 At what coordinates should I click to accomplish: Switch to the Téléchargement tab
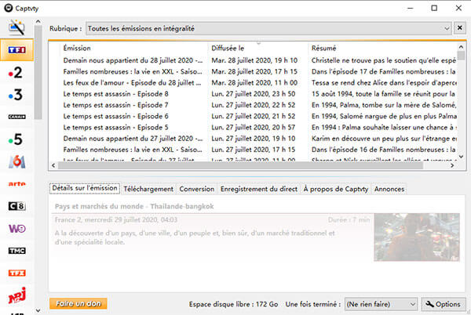(x=148, y=189)
